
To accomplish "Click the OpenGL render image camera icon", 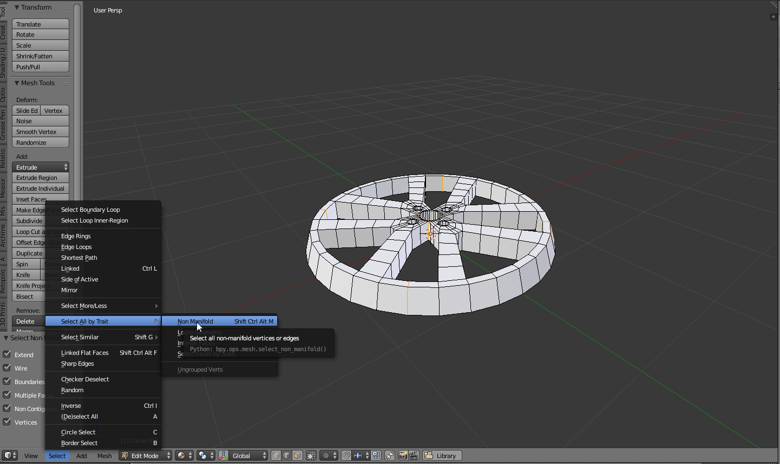I will pos(403,455).
